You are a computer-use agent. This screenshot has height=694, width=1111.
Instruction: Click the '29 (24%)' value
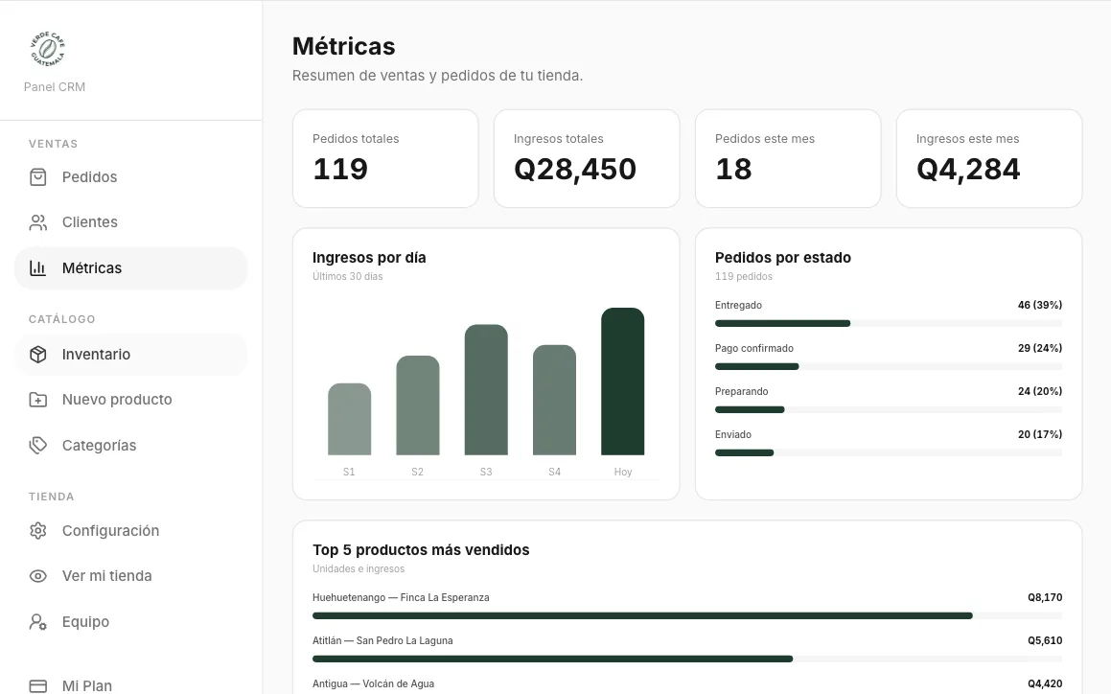click(x=1039, y=349)
